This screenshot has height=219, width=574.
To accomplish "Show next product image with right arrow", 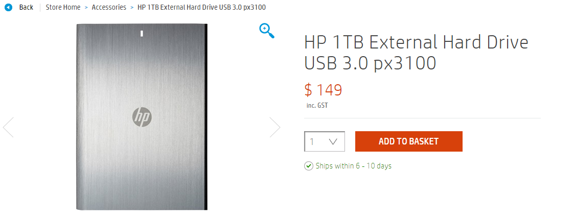I will tap(275, 127).
